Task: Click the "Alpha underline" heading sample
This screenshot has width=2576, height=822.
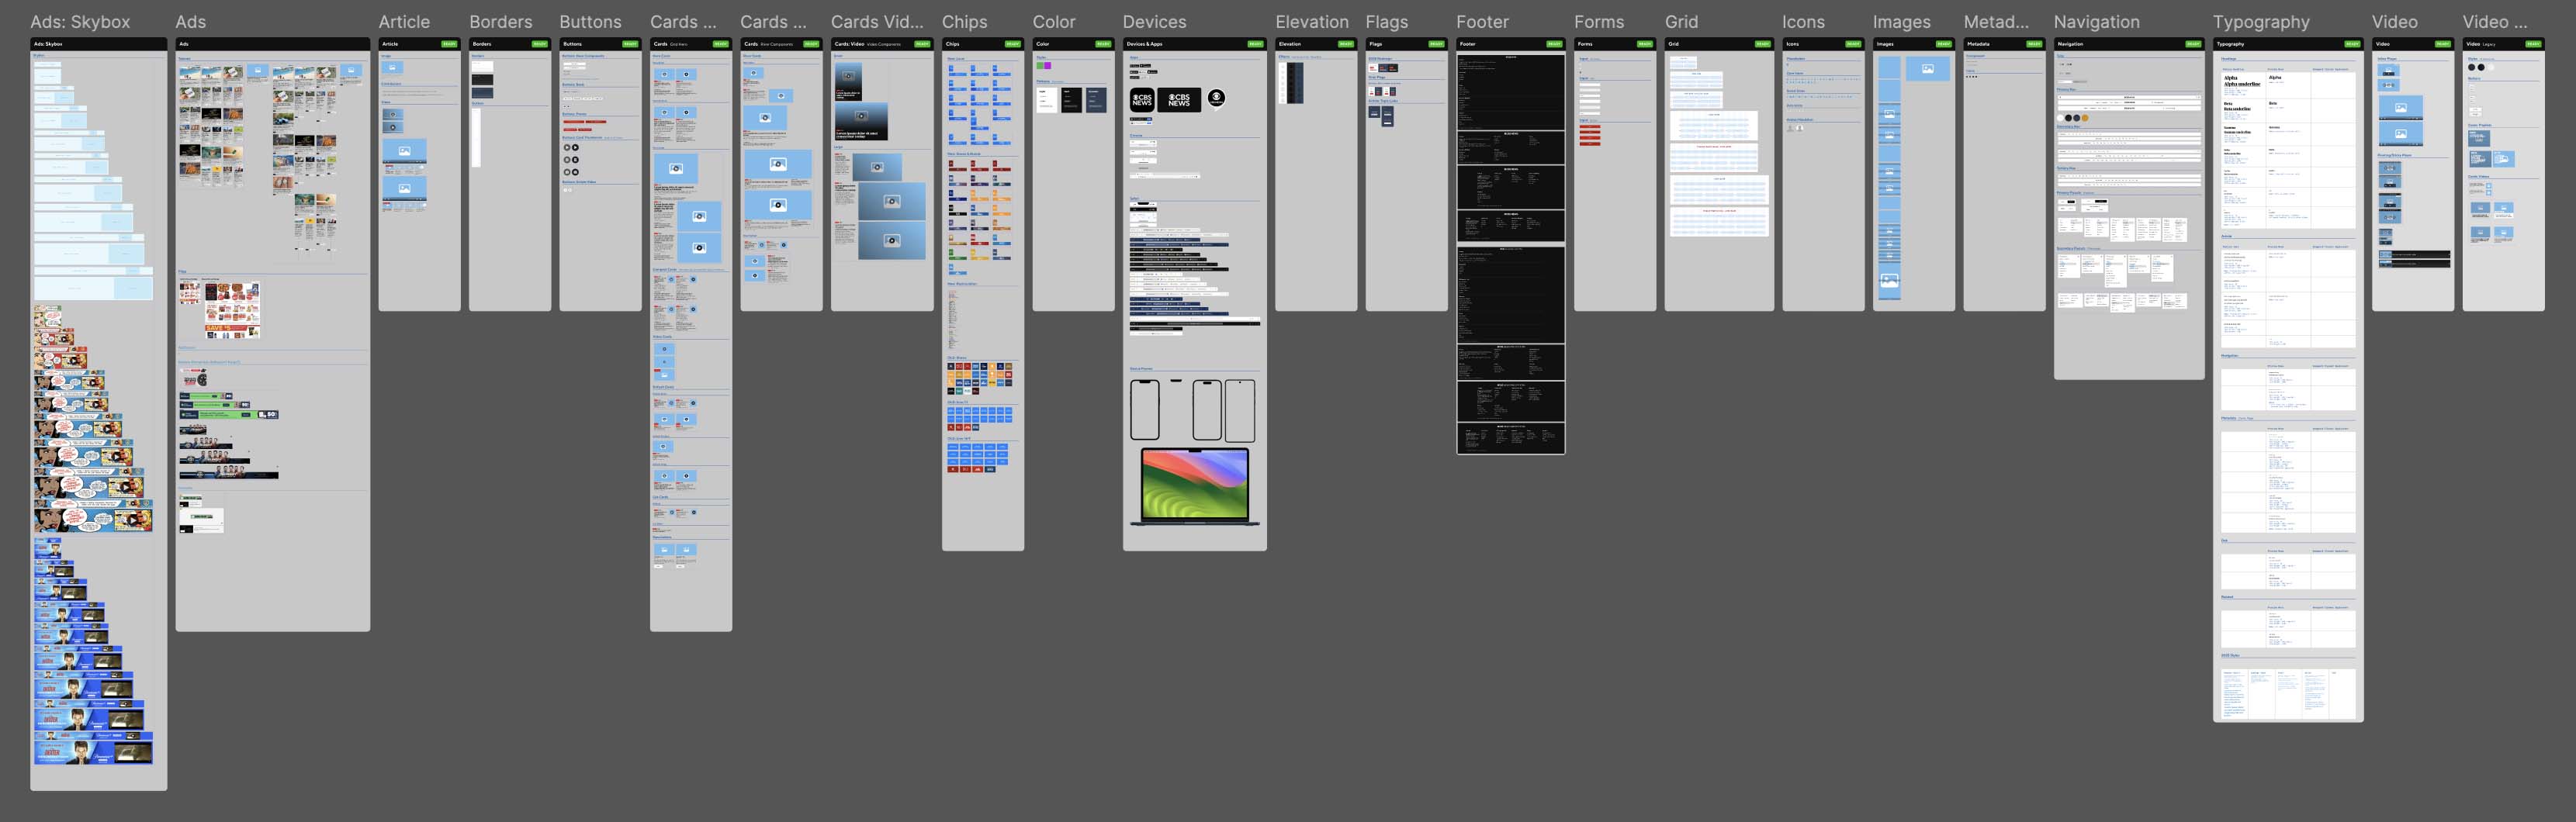Action: coord(2242,85)
